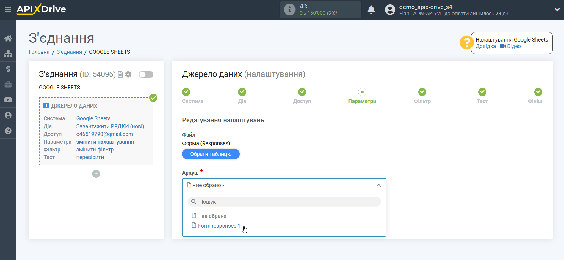Screen dimensions: 564x260
Task: Click the Параметри label in data source
Action: click(x=58, y=142)
